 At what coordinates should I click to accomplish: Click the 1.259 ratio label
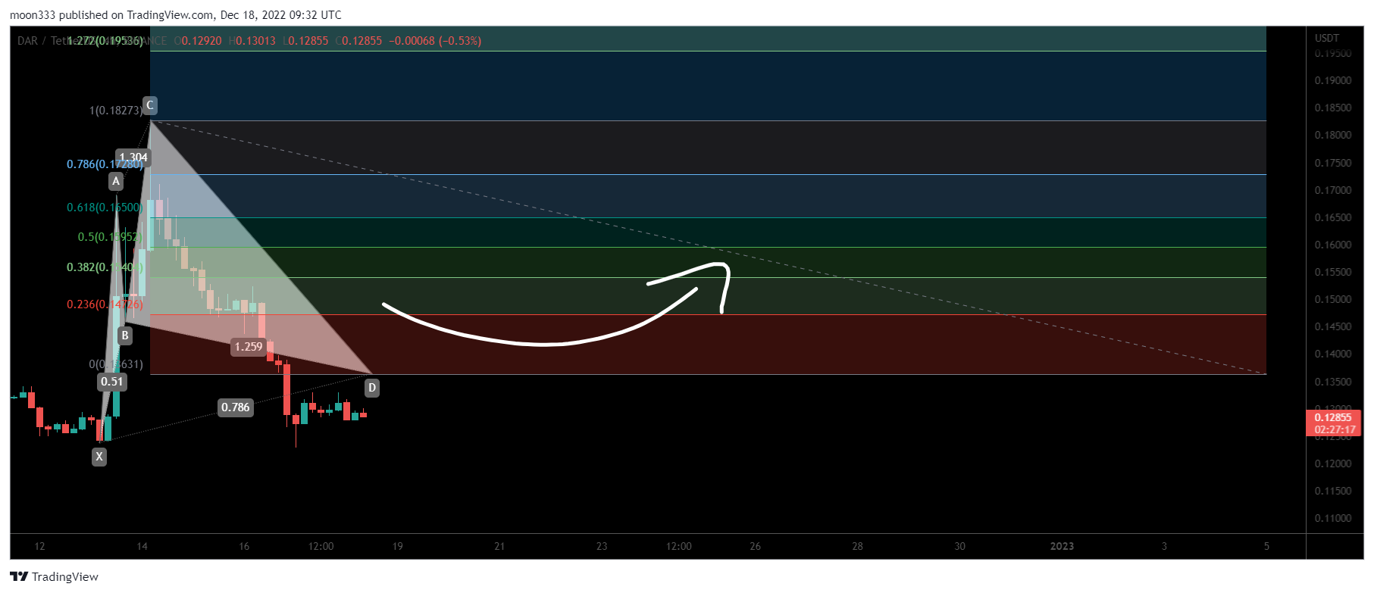(x=249, y=347)
